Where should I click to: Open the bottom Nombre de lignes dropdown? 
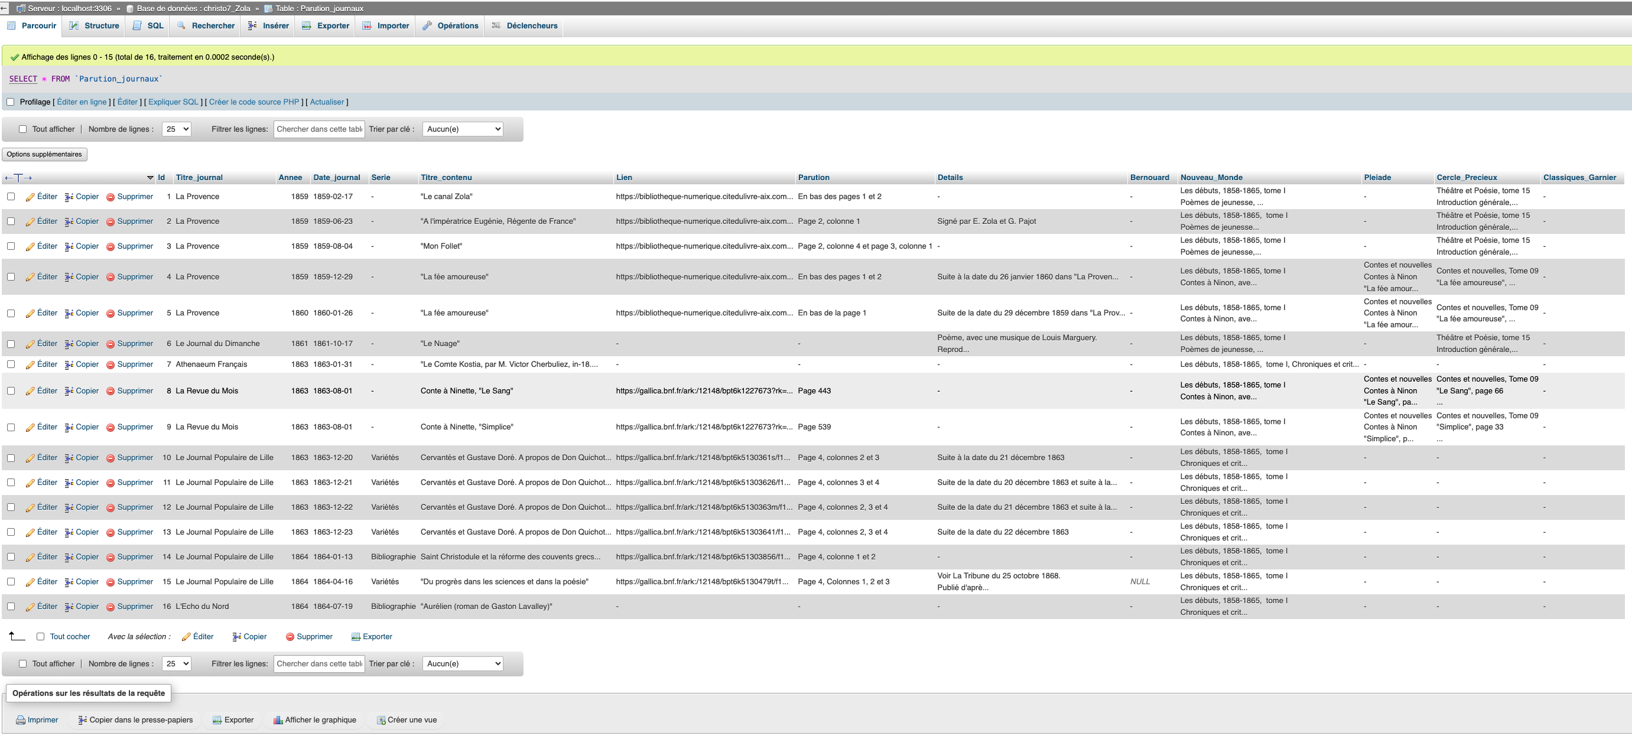[x=176, y=663]
